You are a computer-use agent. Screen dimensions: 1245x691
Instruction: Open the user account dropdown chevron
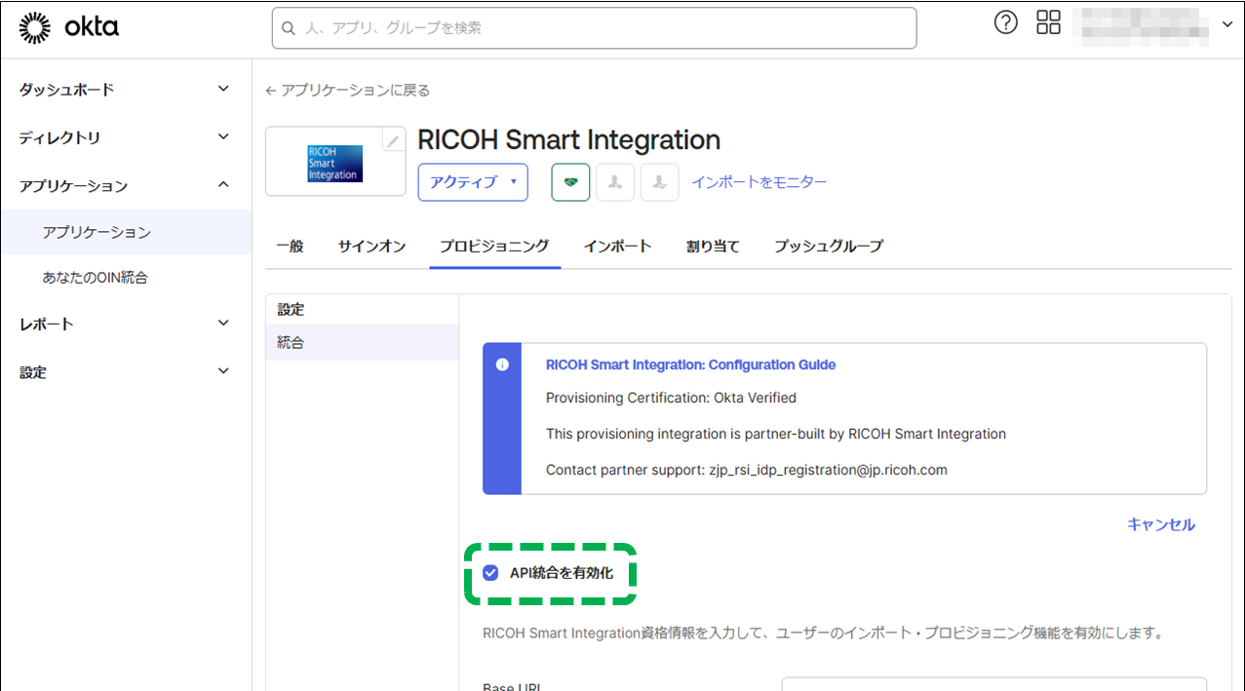click(x=1227, y=24)
